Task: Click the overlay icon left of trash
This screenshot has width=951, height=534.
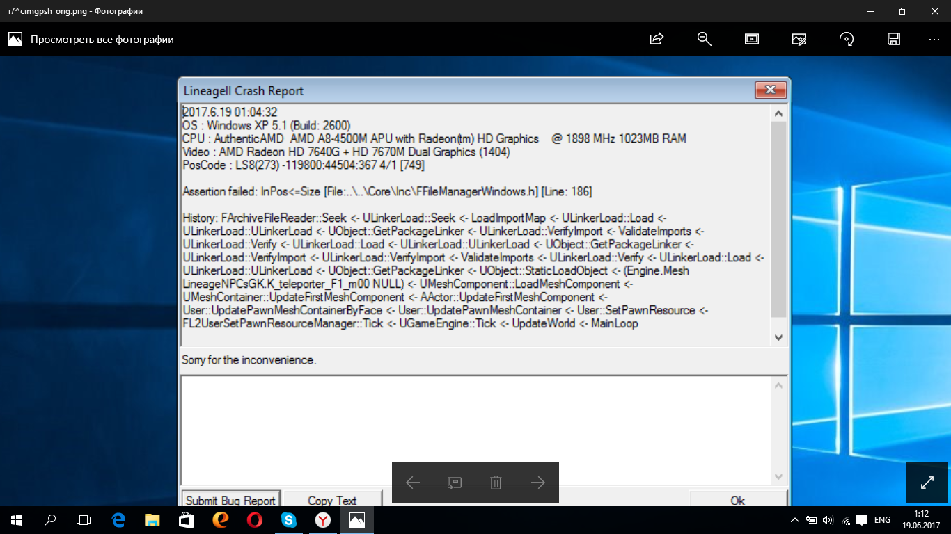Action: (x=454, y=483)
